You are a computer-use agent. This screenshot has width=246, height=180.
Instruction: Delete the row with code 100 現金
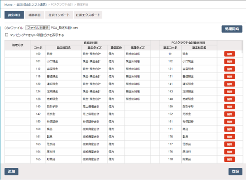[x=230, y=54]
